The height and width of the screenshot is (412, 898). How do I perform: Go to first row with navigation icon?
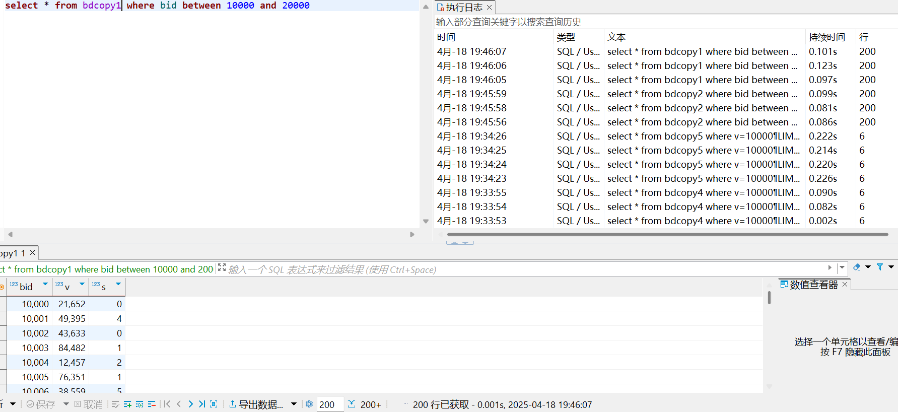click(x=167, y=404)
